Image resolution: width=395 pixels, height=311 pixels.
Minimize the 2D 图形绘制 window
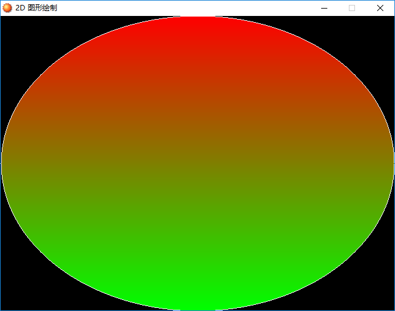(x=324, y=9)
